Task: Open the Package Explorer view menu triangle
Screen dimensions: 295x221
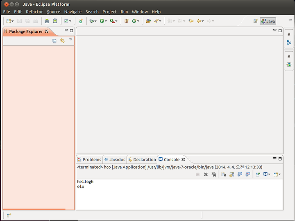Action: [70, 39]
